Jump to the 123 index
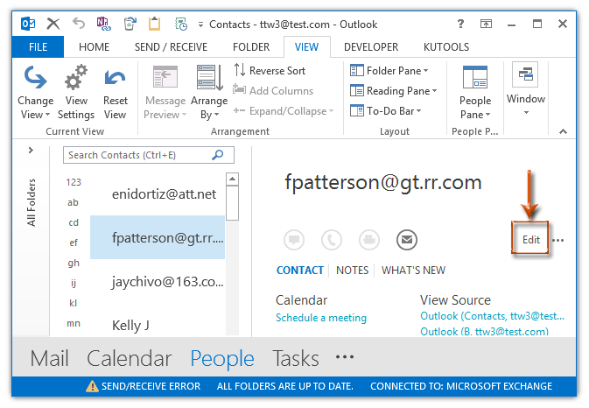This screenshot has height=408, width=589. [74, 182]
